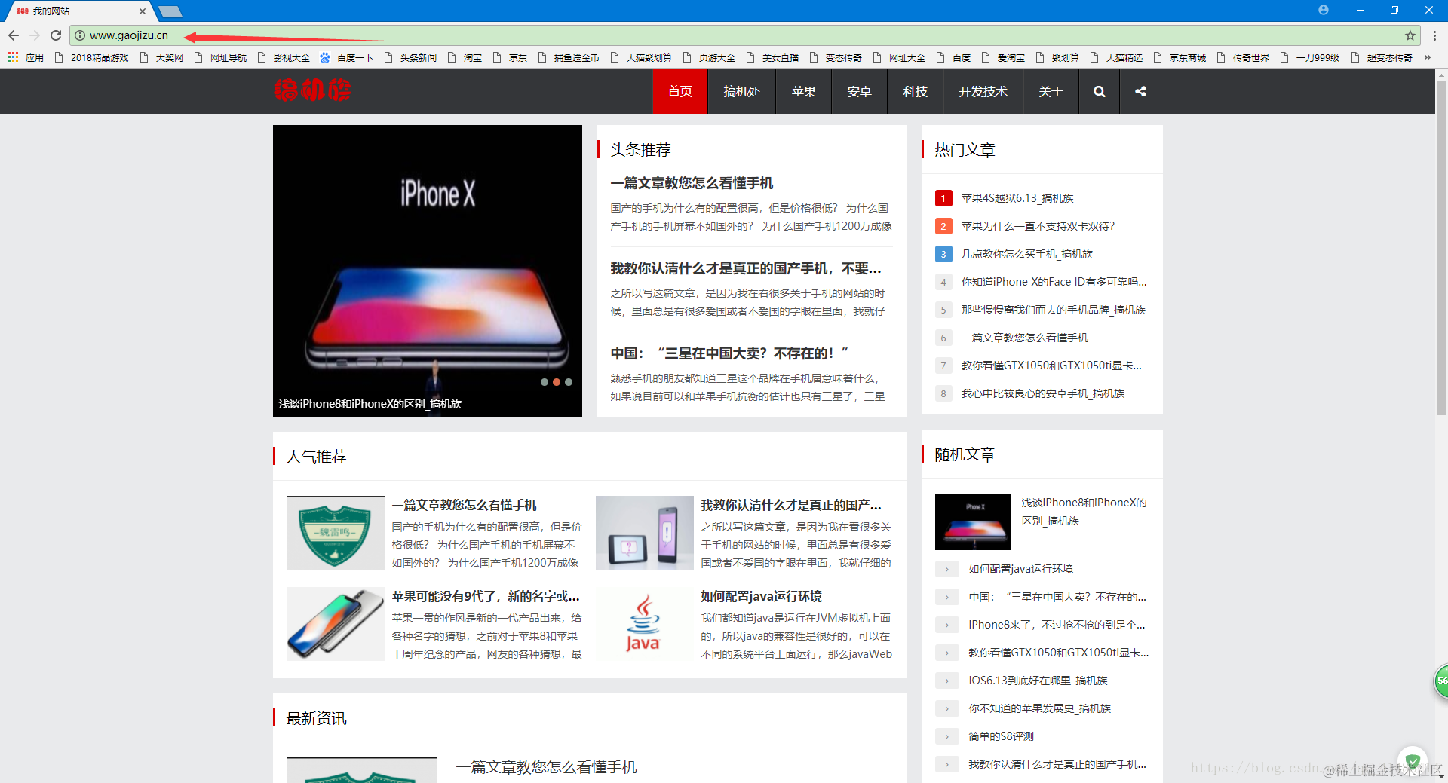The height and width of the screenshot is (783, 1448).
Task: Open a new tab with the tab-strip button
Action: (170, 11)
